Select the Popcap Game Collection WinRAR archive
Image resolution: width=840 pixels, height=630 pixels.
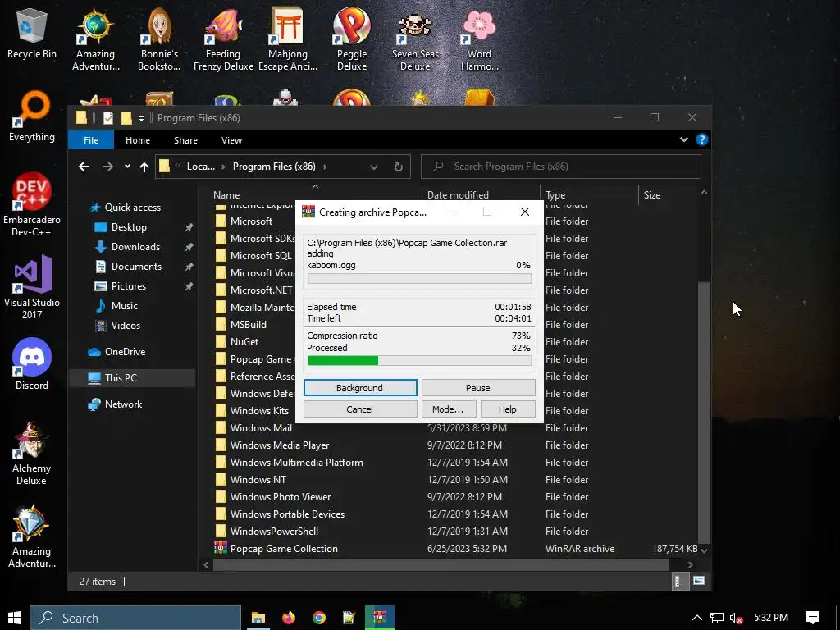tap(284, 549)
